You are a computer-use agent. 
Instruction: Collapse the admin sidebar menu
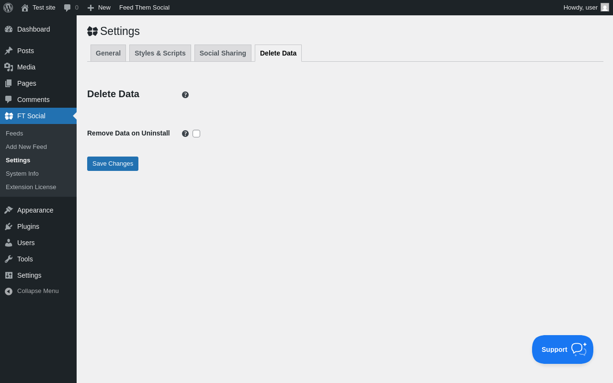tap(32, 291)
